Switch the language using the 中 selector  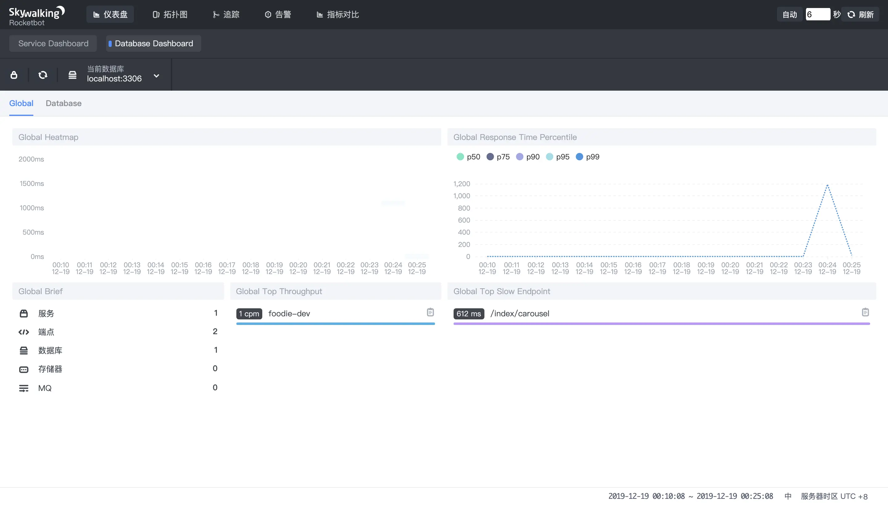[788, 496]
